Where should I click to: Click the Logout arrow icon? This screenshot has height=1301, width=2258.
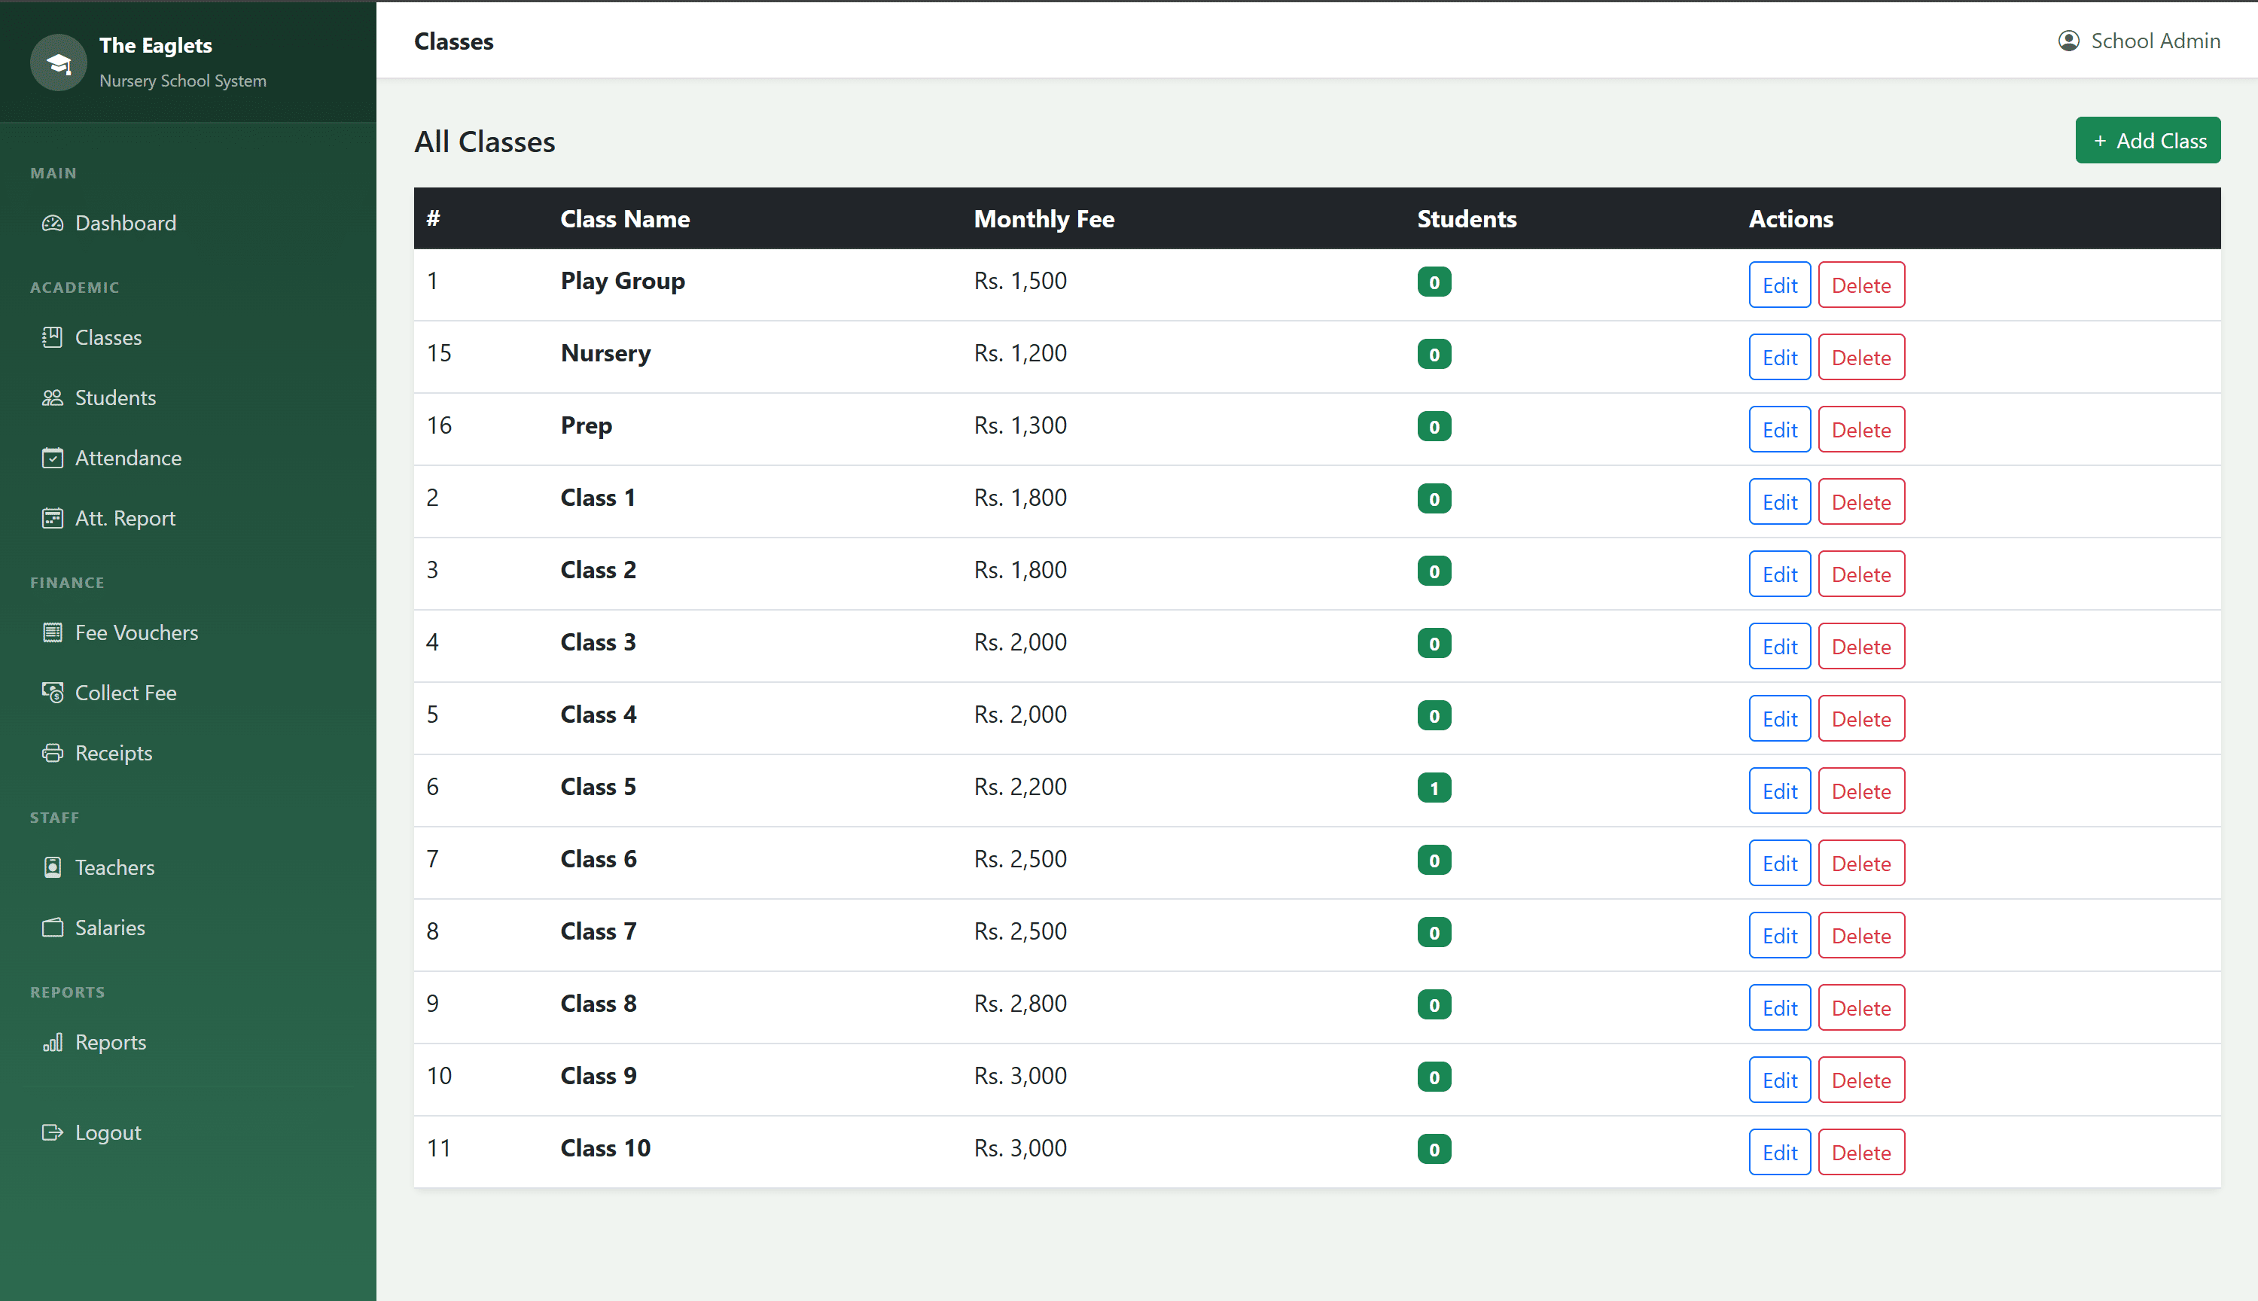(x=53, y=1132)
